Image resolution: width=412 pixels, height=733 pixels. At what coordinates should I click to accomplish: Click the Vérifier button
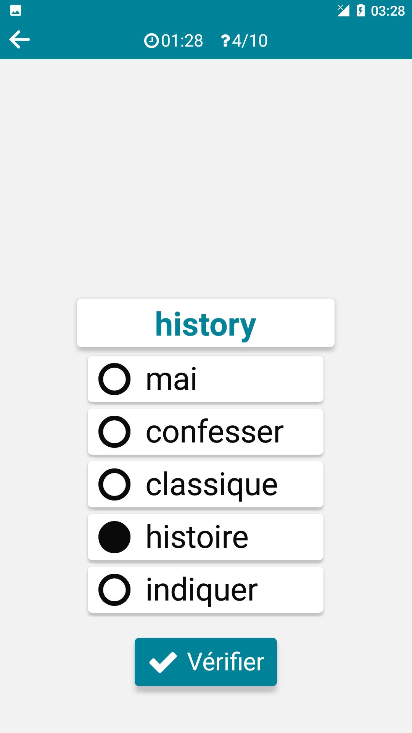[206, 662]
